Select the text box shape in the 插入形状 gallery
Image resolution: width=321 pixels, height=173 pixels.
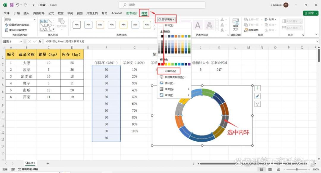coord(42,21)
